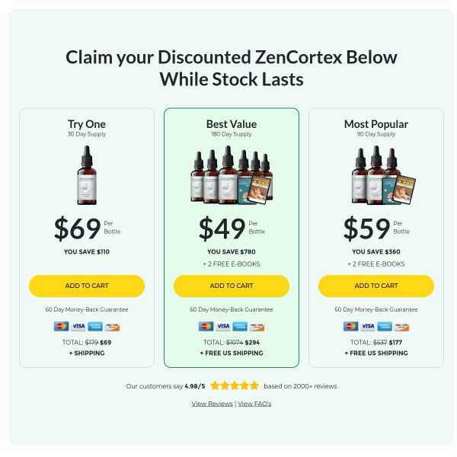Click the American Express icon in Best Value
The image size is (457, 457).
(240, 326)
